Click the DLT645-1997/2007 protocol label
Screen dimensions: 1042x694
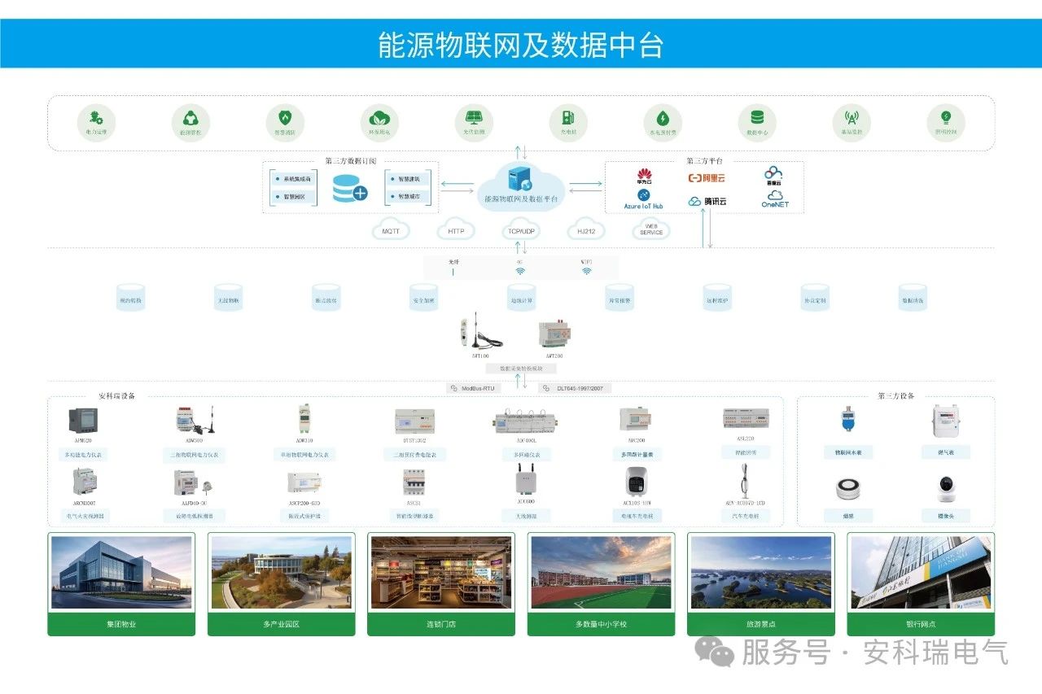[x=575, y=388]
